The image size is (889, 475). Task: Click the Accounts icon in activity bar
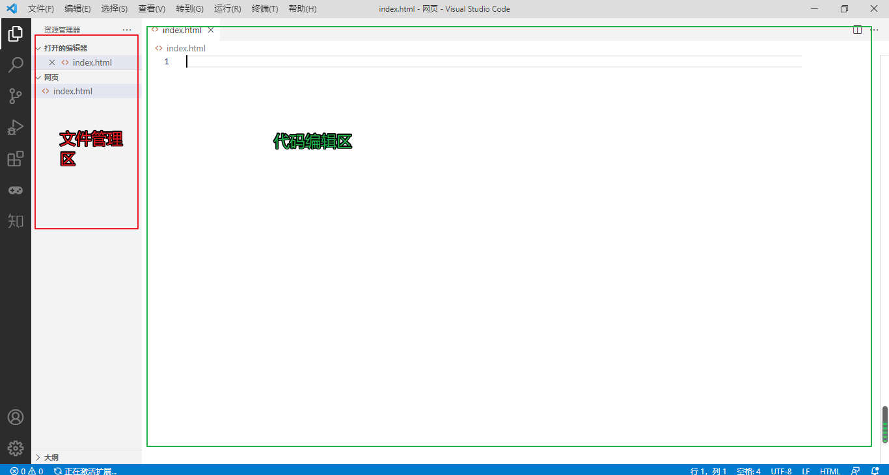(x=16, y=417)
